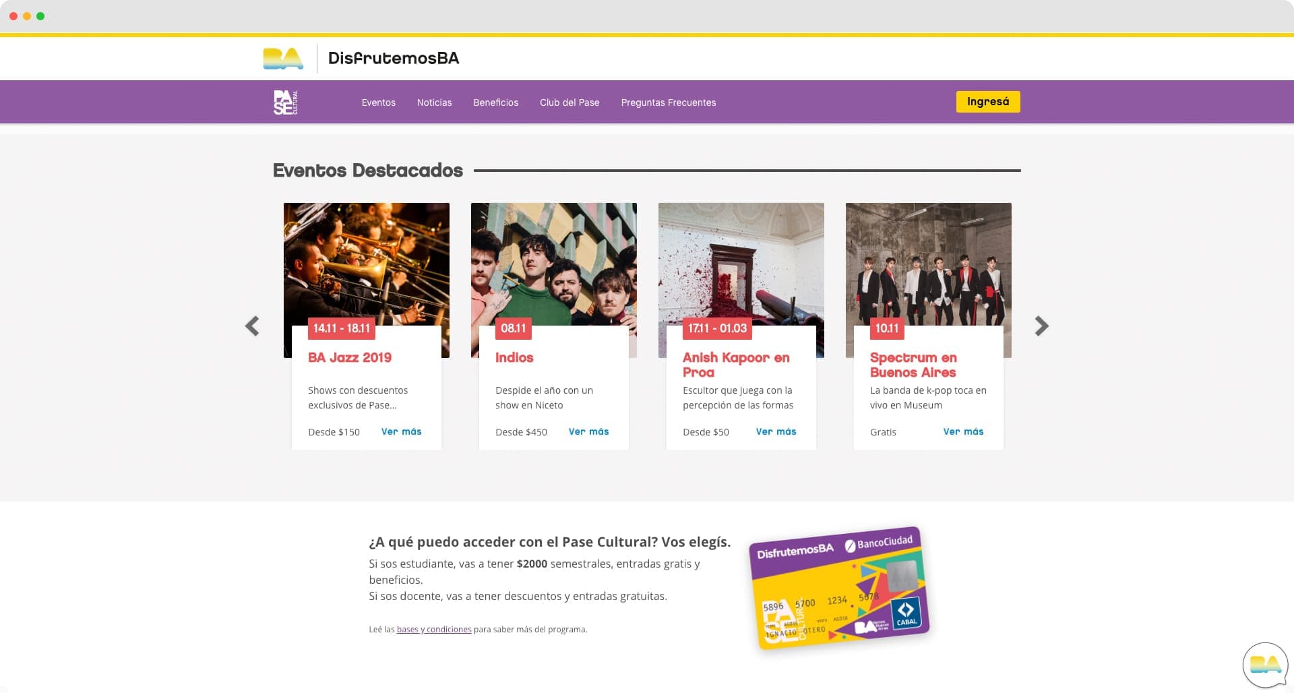
Task: Open the bases y condiciones link
Action: [434, 630]
